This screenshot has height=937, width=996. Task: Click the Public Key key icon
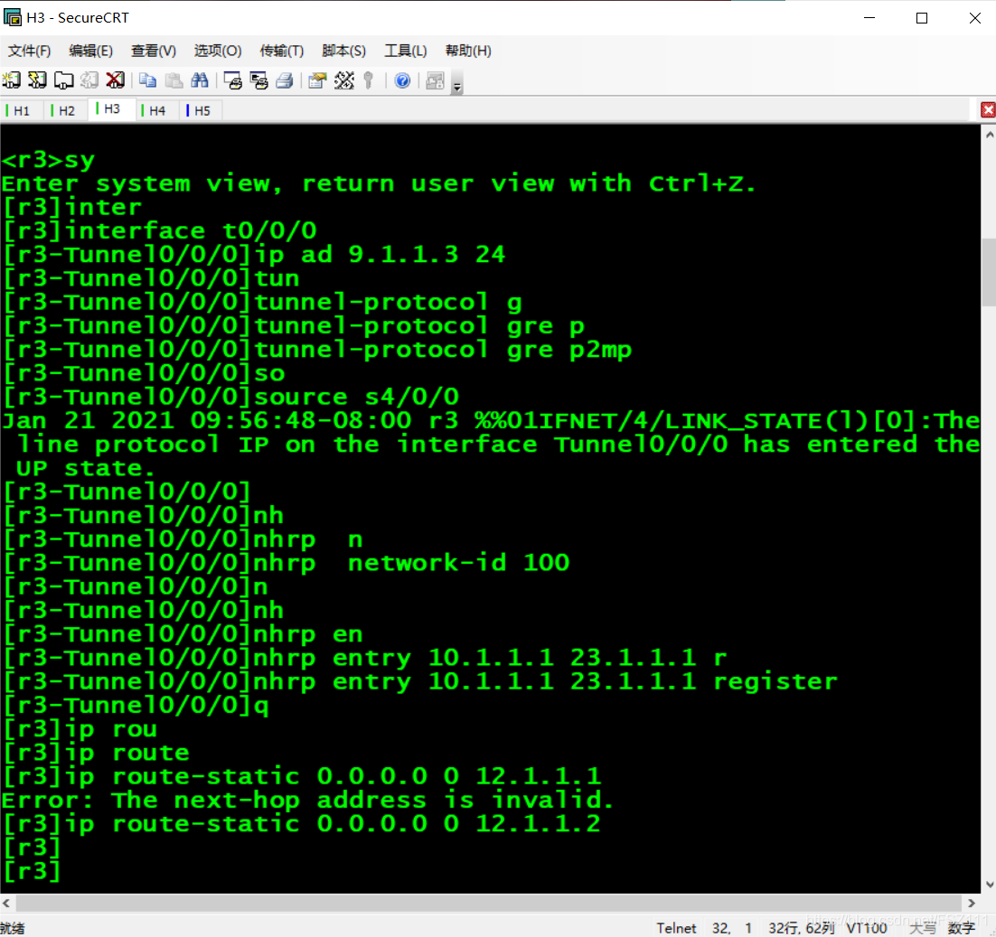pyautogui.click(x=369, y=80)
